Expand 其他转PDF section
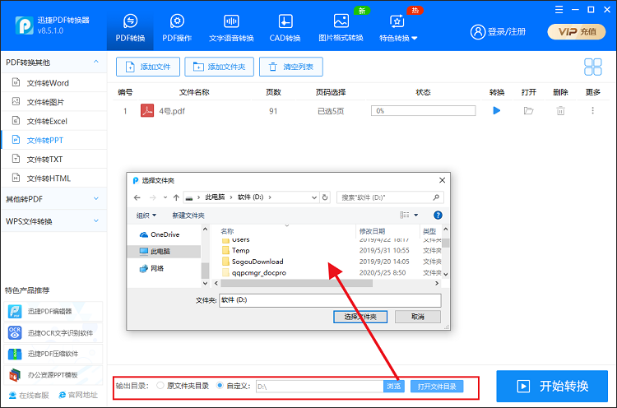This screenshot has height=408, width=617. pos(53,199)
